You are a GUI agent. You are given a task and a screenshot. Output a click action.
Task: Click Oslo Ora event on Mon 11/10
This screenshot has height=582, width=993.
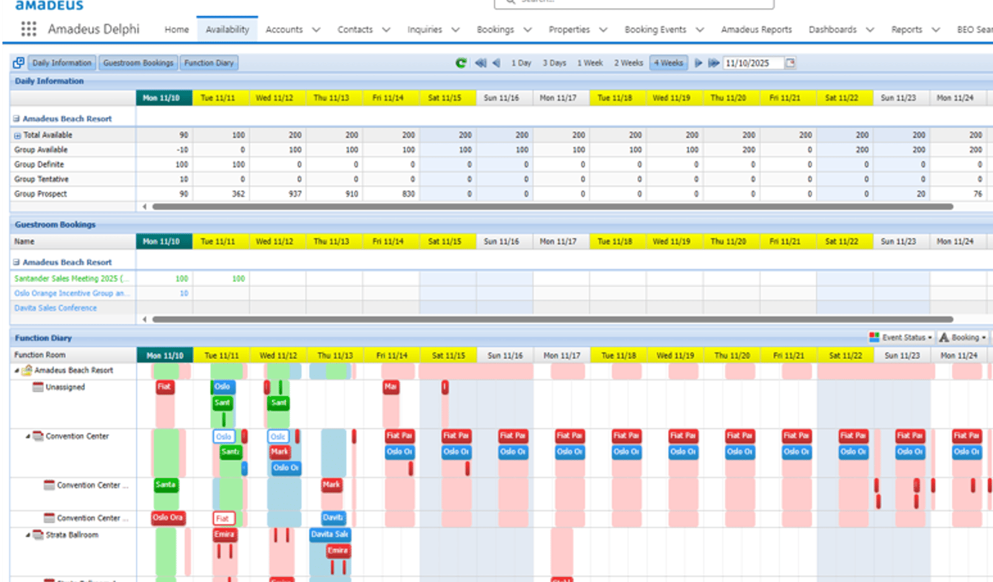click(168, 517)
